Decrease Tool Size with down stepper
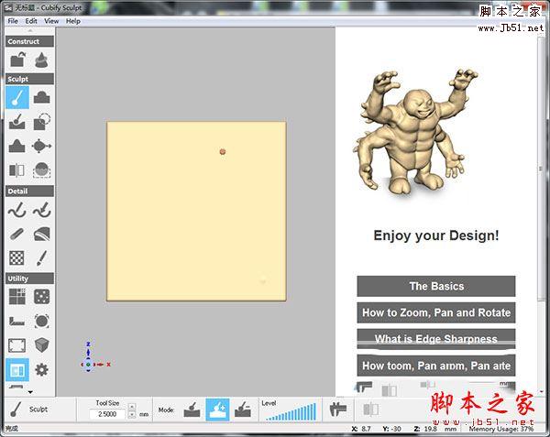 pos(132,415)
